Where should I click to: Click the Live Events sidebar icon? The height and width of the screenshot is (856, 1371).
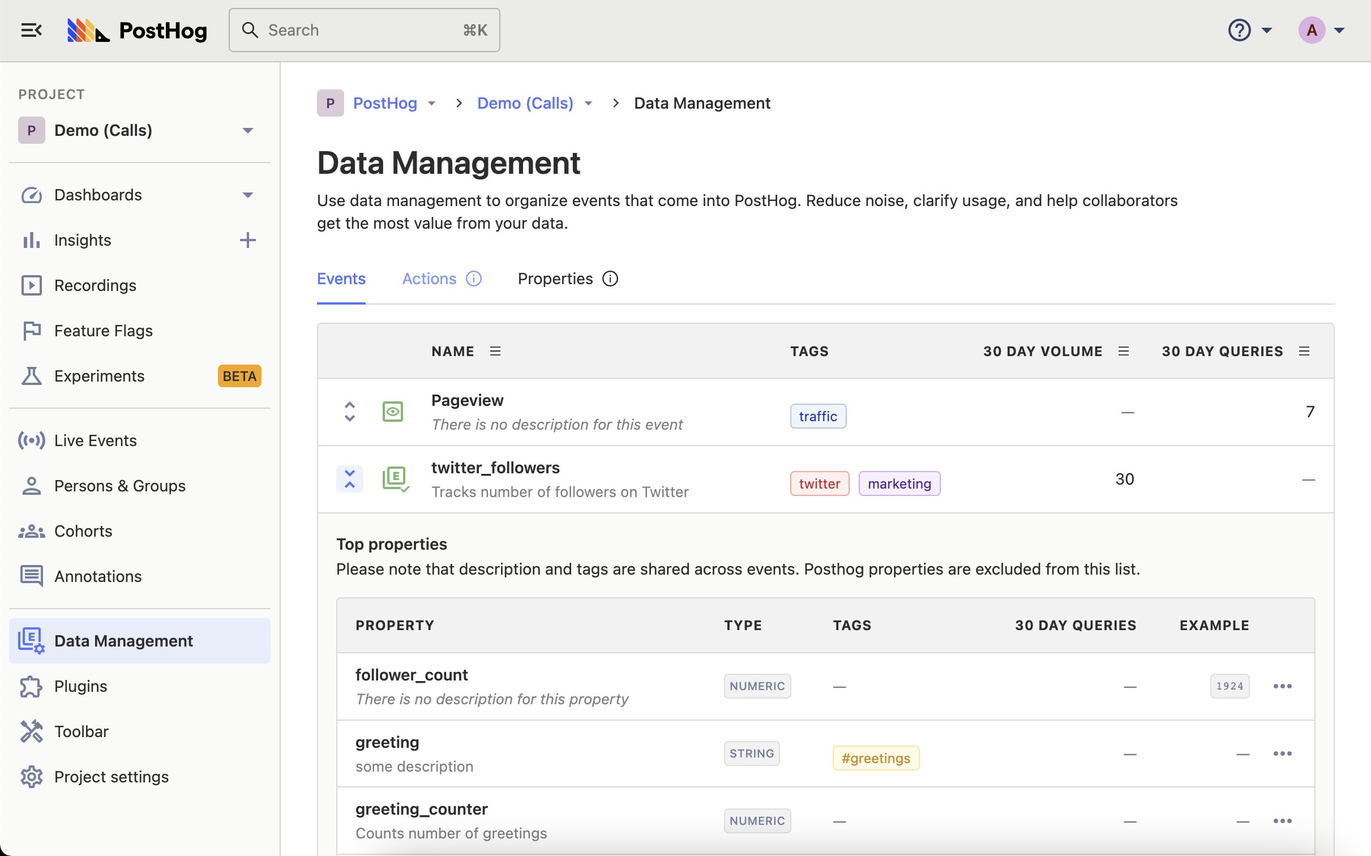pyautogui.click(x=32, y=440)
